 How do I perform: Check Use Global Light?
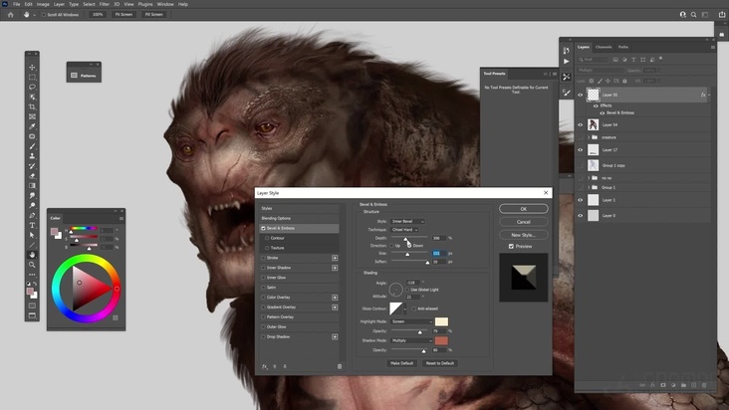click(407, 290)
